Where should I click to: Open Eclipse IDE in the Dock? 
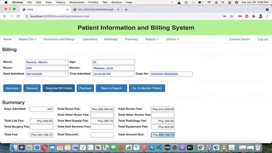coord(167,147)
